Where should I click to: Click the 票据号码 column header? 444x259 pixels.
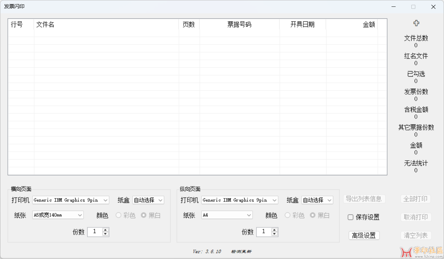[x=240, y=25]
